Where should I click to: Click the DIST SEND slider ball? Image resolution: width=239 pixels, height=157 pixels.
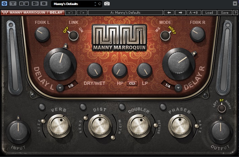click(x=85, y=118)
